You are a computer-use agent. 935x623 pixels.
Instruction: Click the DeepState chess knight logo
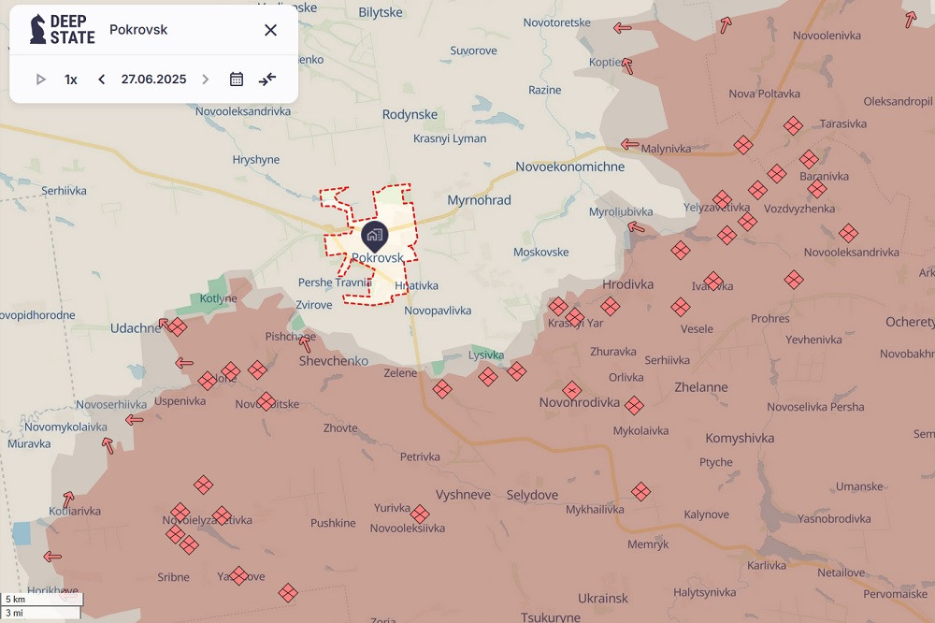click(x=36, y=27)
